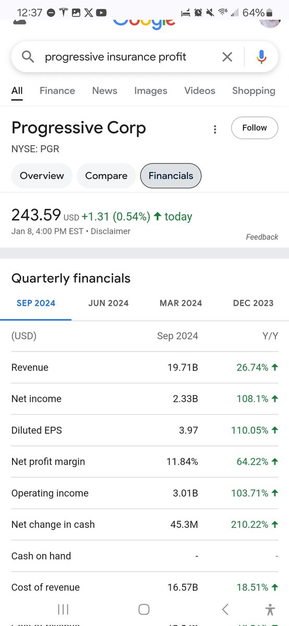289x626 pixels.
Task: Start voice search with microphone icon
Action: [262, 57]
